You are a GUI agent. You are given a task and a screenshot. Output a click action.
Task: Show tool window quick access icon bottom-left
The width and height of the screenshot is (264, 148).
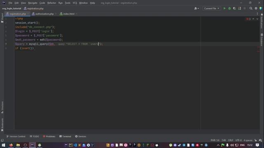click(2, 140)
